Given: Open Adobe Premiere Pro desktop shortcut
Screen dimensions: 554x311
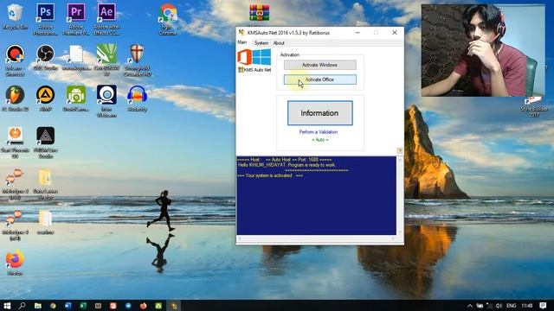Looking at the screenshot, I should [76, 18].
